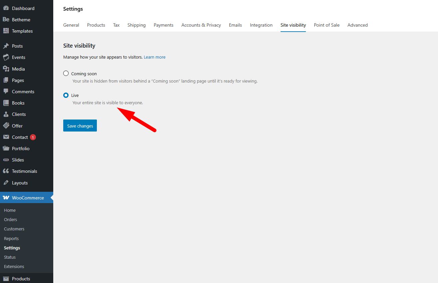
Task: Select the Live radio button
Action: [x=66, y=95]
